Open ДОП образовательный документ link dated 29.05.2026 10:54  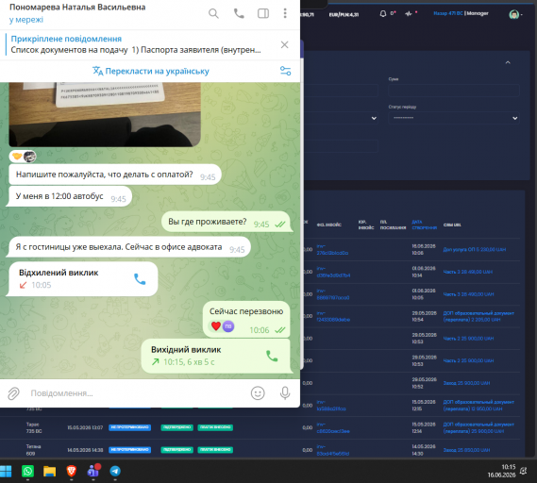[478, 316]
